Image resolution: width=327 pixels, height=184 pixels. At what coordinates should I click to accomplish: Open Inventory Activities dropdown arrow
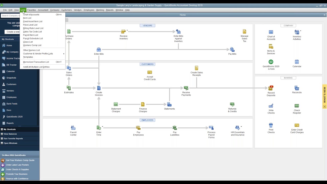pyautogui.click(x=300, y=31)
